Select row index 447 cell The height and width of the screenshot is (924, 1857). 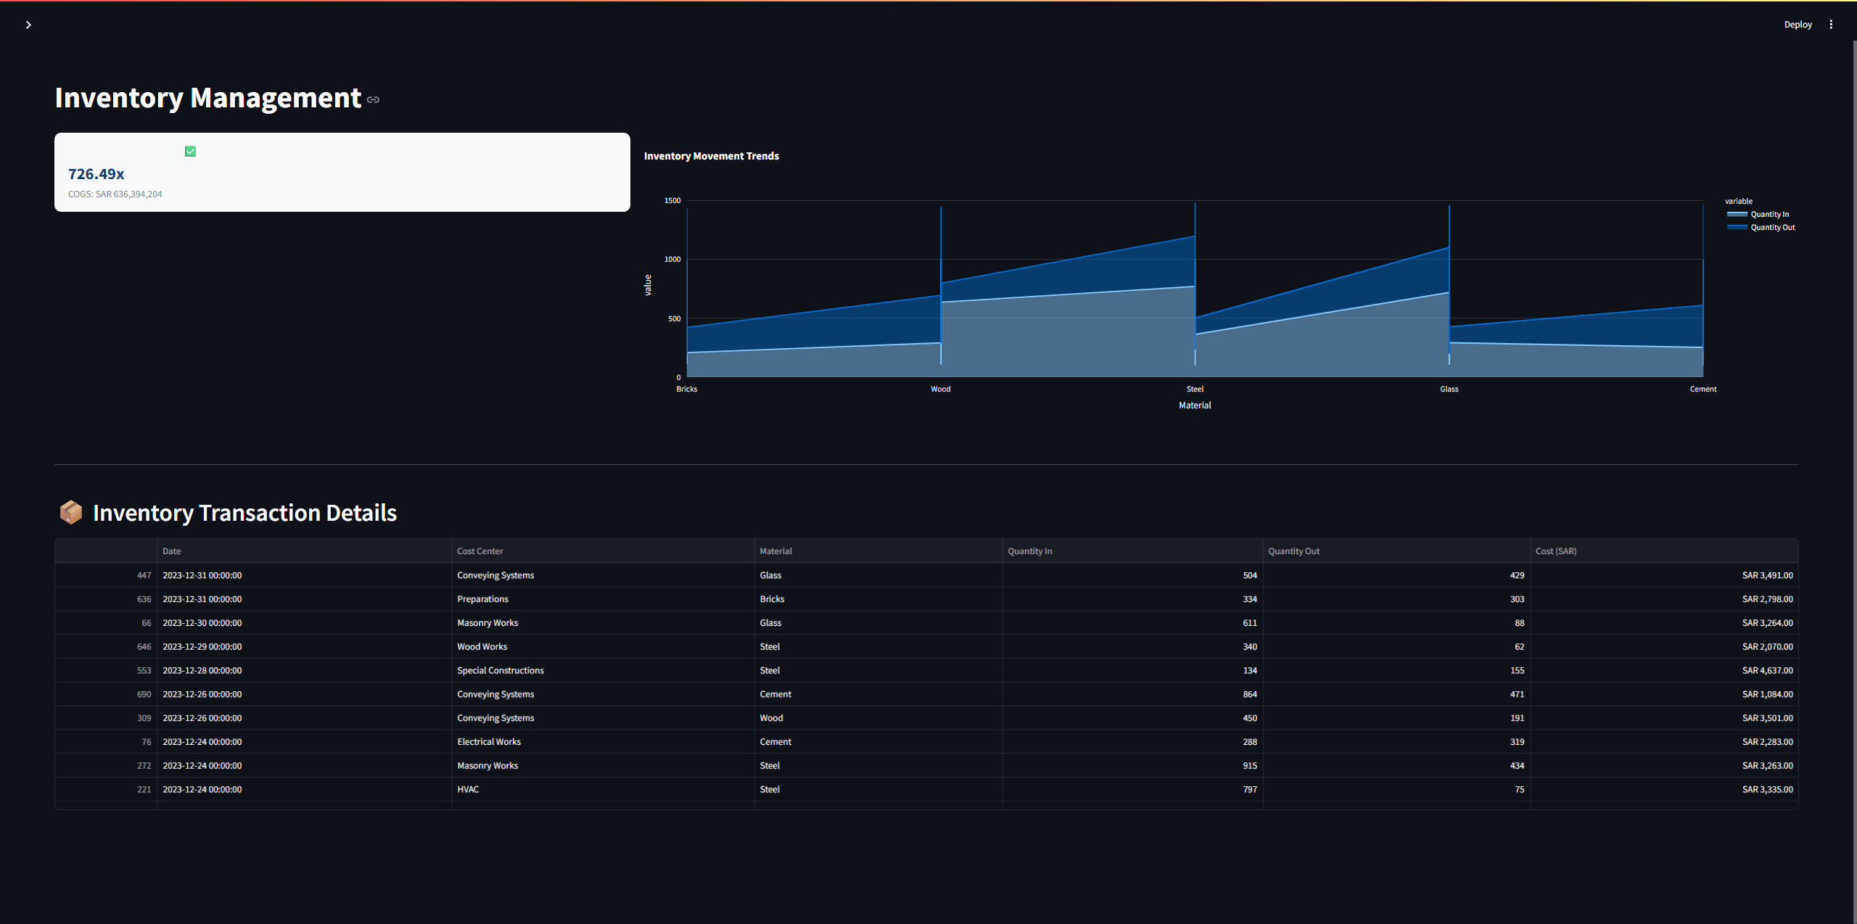click(x=106, y=575)
